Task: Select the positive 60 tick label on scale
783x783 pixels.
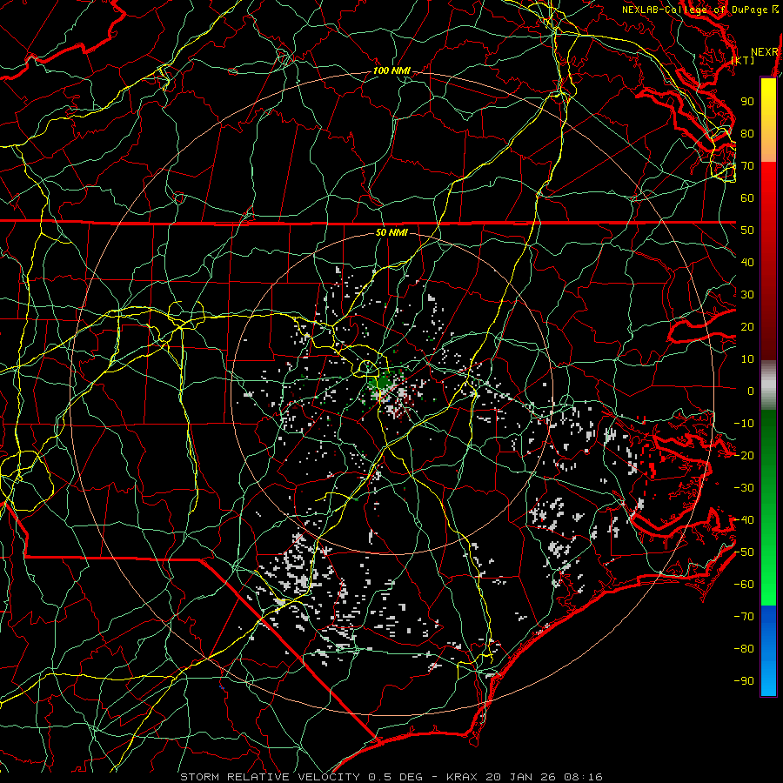Action: point(747,198)
